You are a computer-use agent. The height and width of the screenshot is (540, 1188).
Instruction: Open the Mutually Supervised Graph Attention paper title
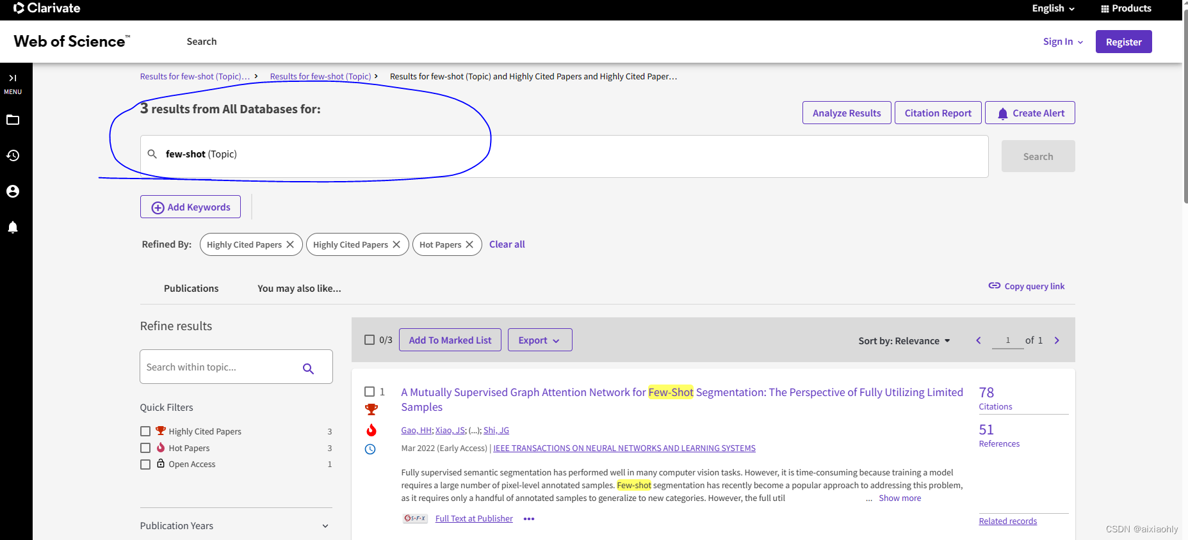tap(682, 399)
